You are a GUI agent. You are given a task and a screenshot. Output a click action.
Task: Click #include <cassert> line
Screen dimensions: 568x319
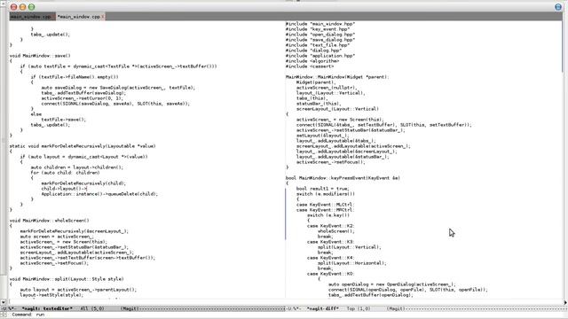click(310, 66)
